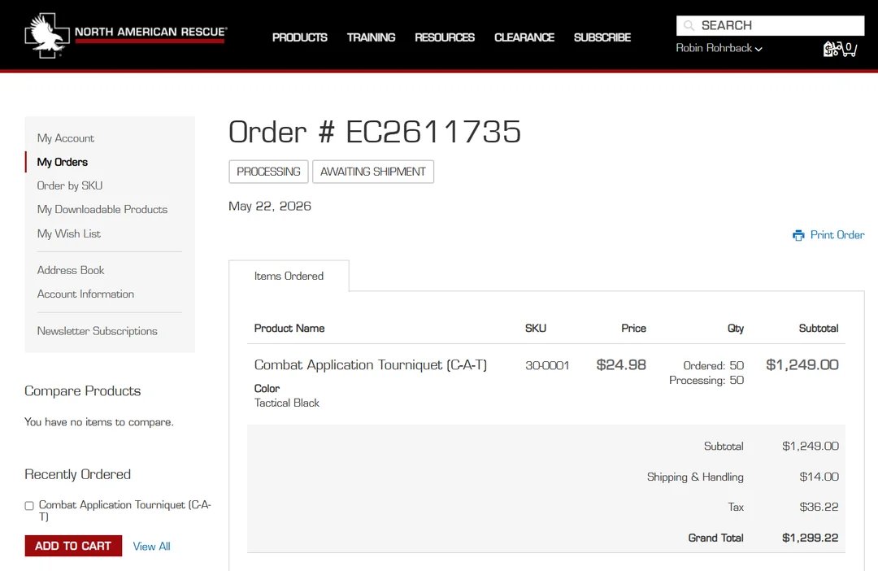Click the SKU value 30-0001
The width and height of the screenshot is (878, 571).
point(547,365)
